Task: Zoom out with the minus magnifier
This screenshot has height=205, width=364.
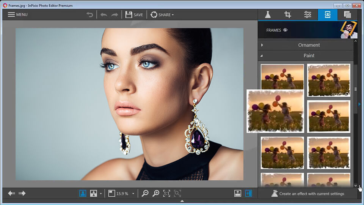Action: tap(145, 193)
